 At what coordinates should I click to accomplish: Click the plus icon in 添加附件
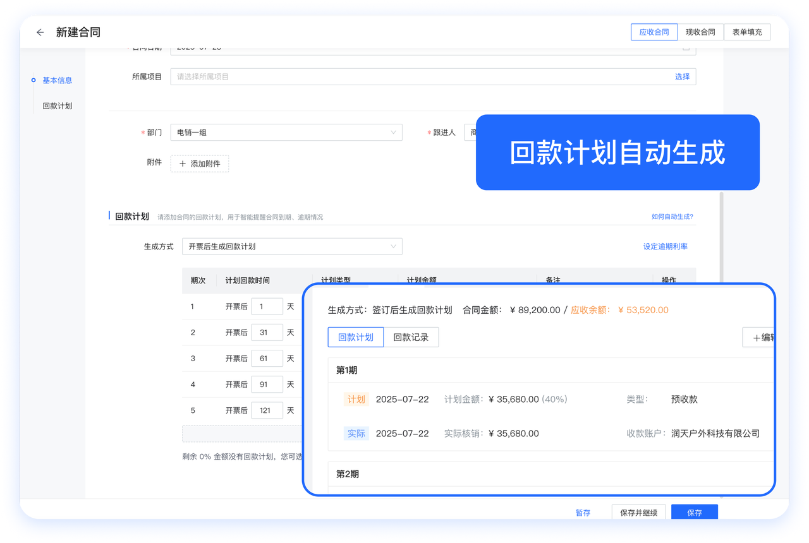[x=183, y=164]
